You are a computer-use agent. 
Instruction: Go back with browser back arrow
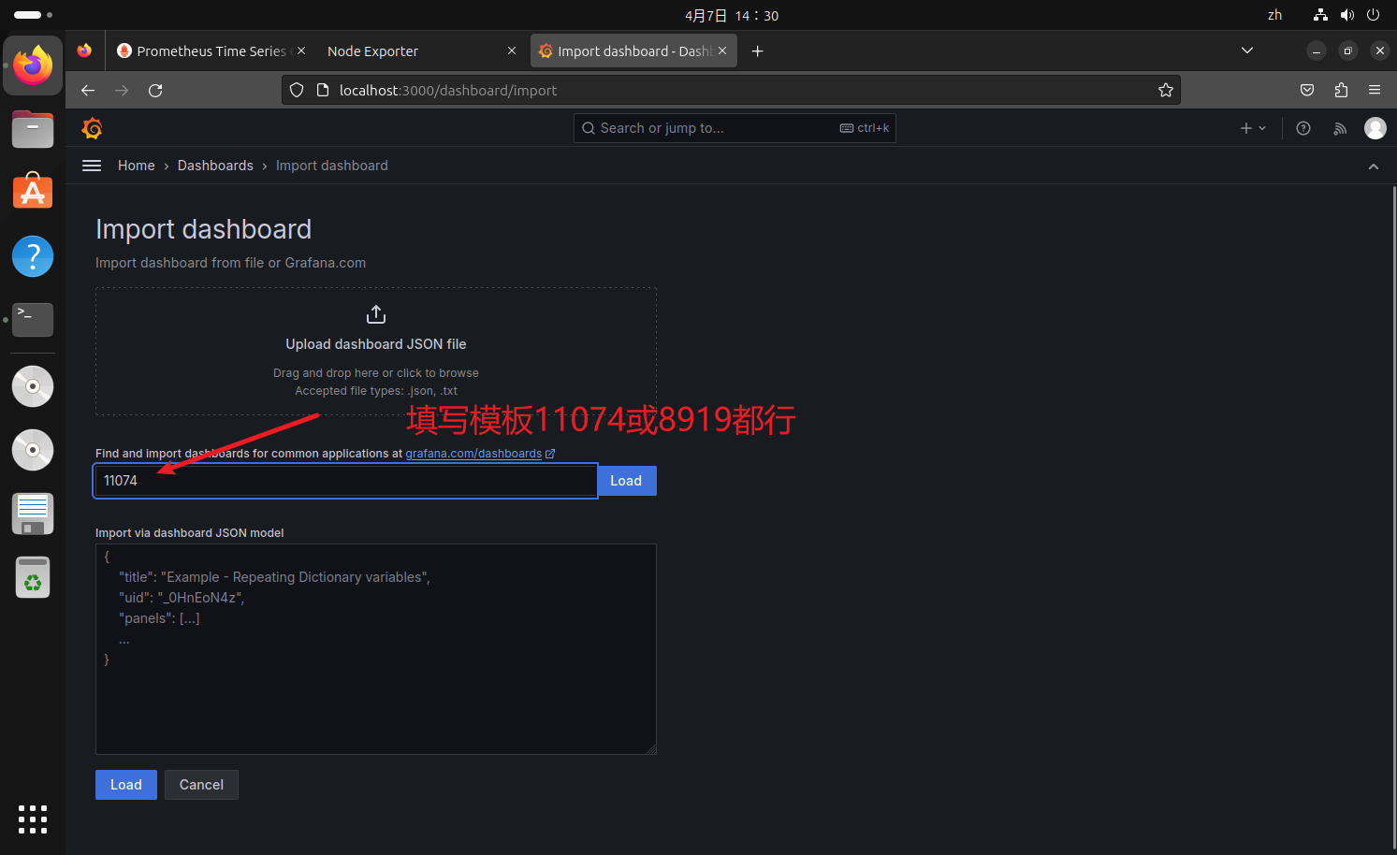pyautogui.click(x=88, y=90)
